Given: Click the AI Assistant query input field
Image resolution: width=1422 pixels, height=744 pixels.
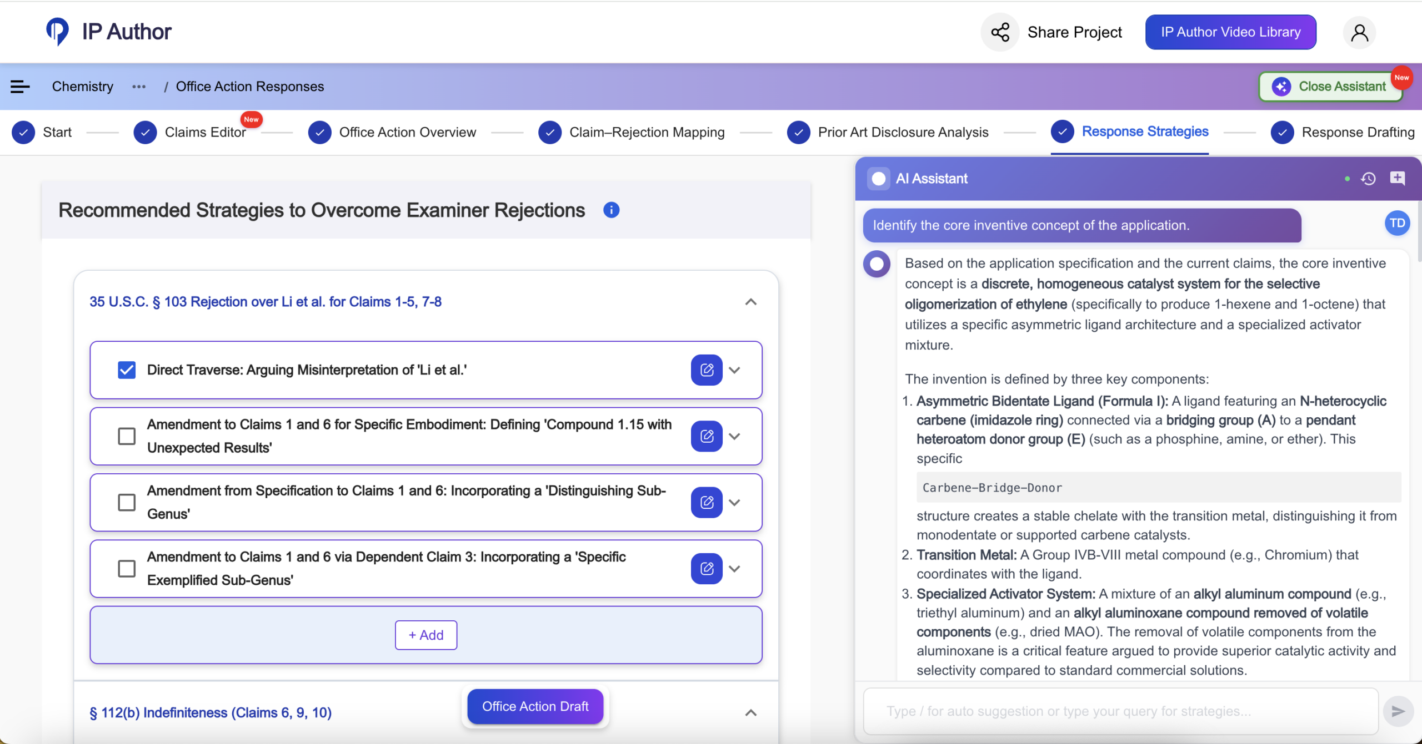Looking at the screenshot, I should coord(1121,711).
